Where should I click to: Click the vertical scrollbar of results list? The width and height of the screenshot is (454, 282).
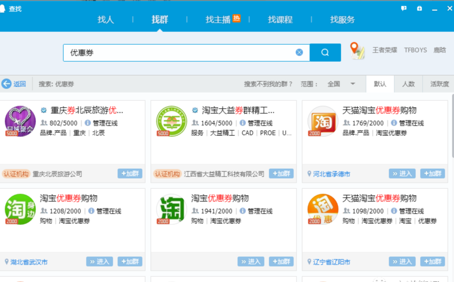point(452,126)
